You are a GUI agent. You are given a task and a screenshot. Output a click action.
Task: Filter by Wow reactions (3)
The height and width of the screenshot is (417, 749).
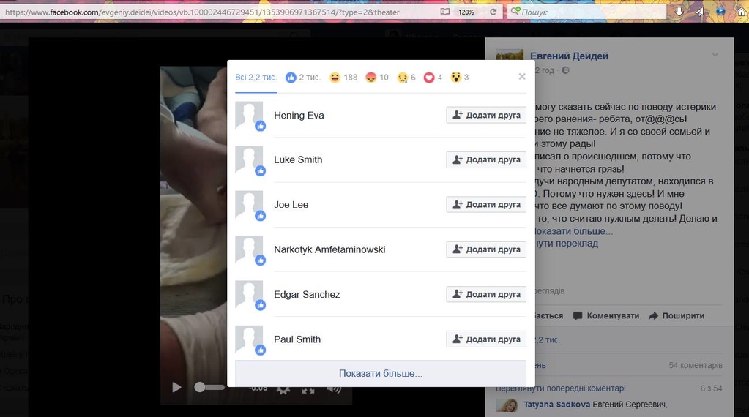tap(460, 77)
